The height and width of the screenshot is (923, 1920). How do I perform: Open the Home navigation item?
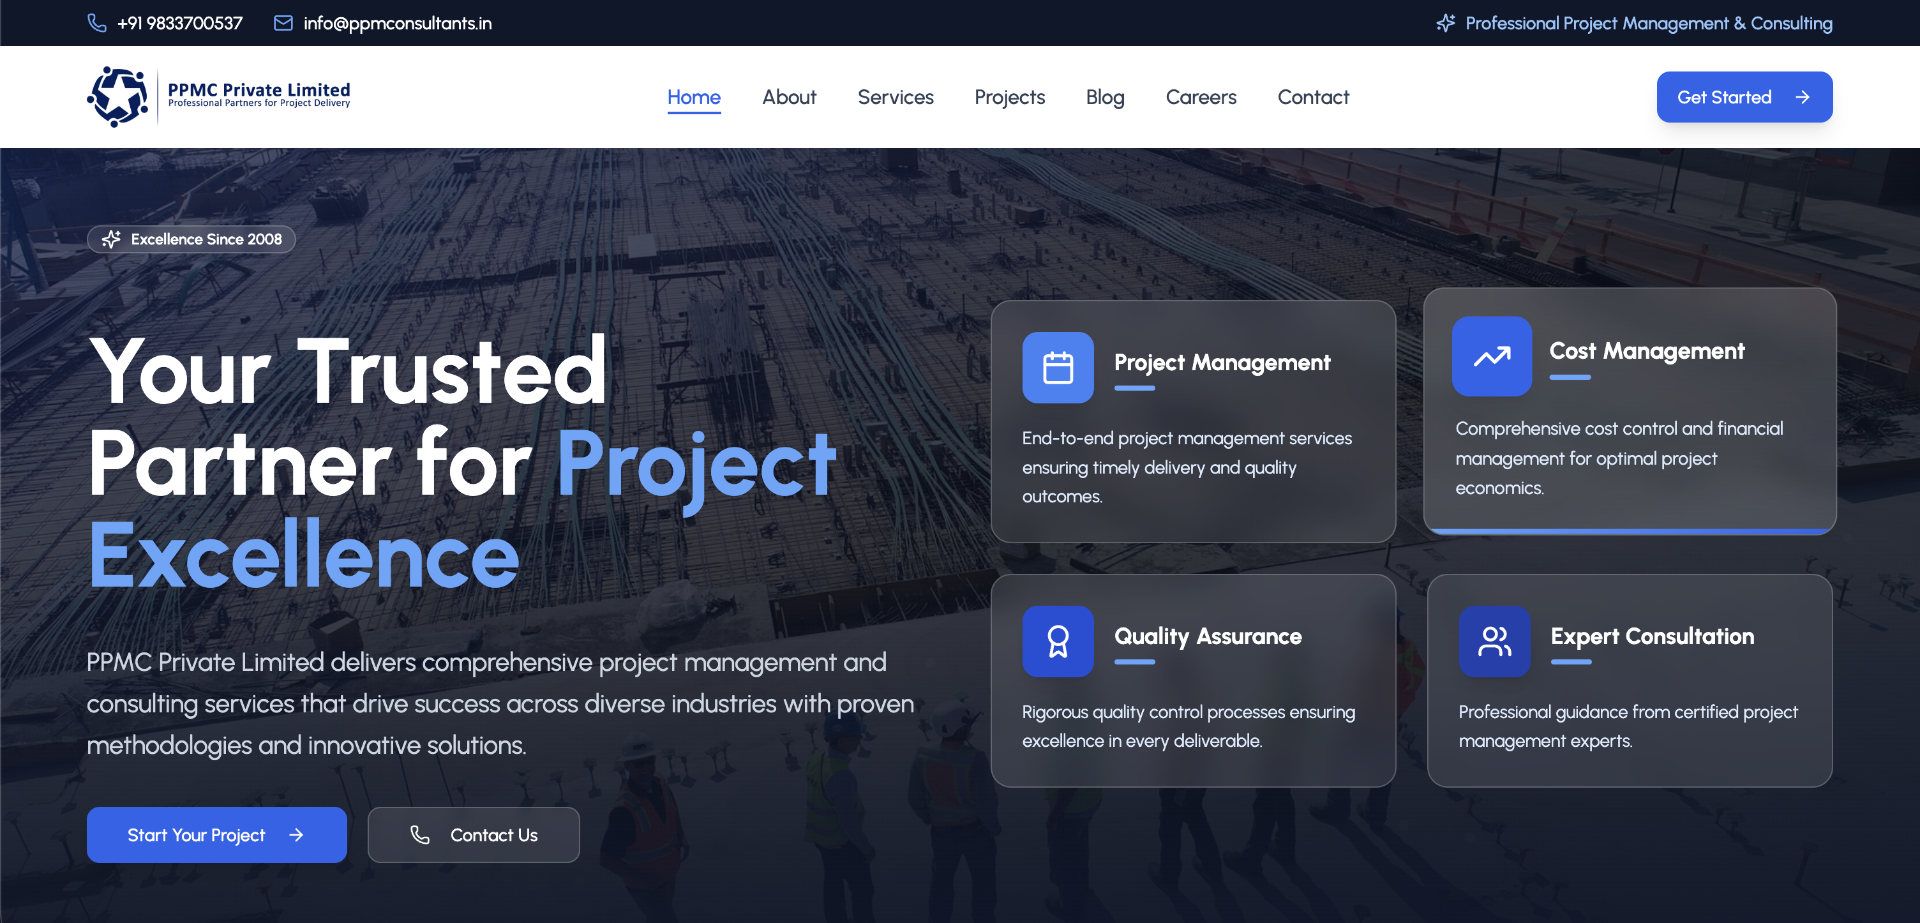(x=693, y=97)
